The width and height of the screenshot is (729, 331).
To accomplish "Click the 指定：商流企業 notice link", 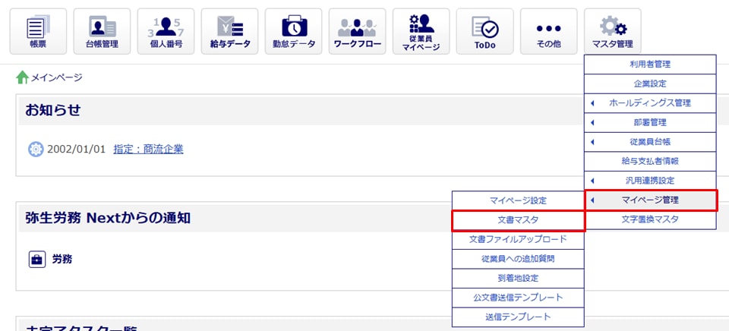I will click(148, 149).
